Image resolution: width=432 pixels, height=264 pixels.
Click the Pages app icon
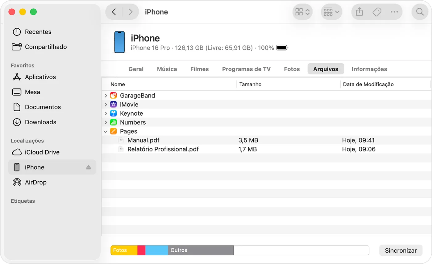[x=113, y=131]
